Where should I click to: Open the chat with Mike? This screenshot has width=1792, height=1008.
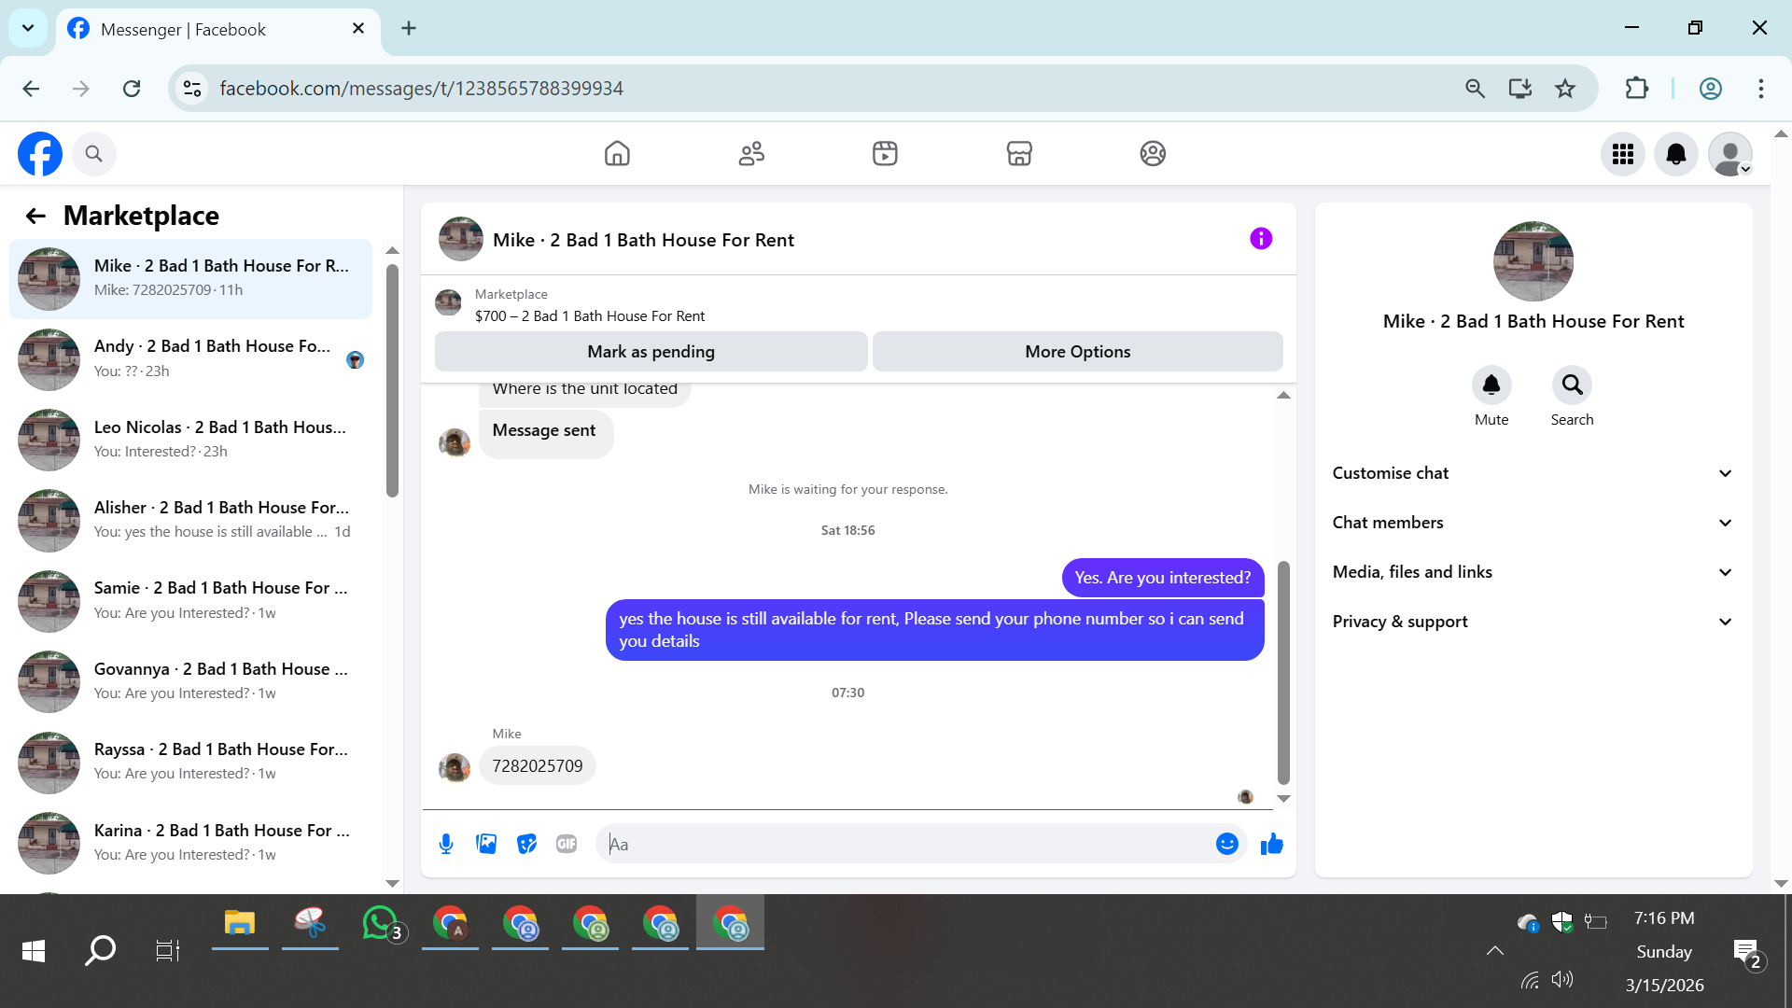(190, 279)
